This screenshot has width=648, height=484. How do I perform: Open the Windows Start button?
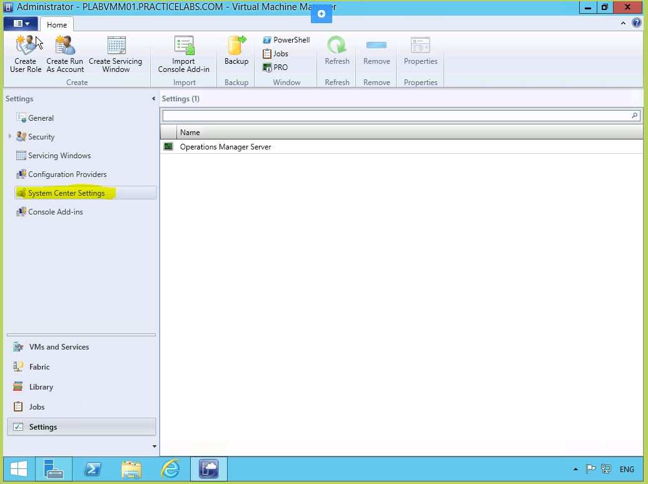pos(19,469)
